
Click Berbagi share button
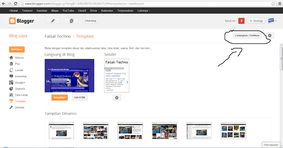click(256, 21)
